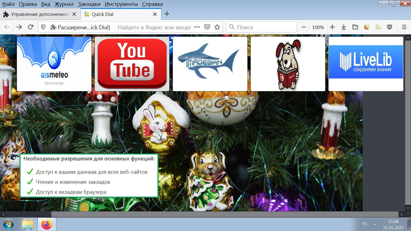The width and height of the screenshot is (411, 231).
Task: Click 'Доступ к вкладкам браузера' permission text
Action: [71, 192]
